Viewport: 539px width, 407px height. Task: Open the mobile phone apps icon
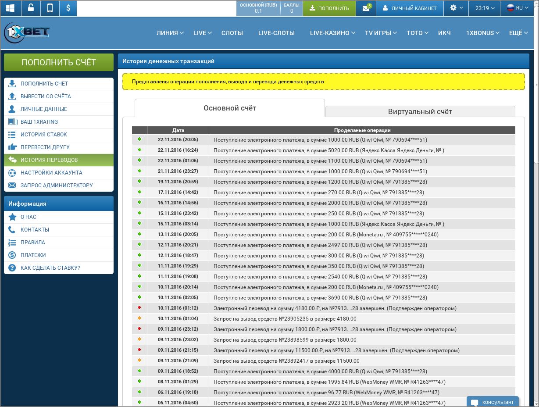click(x=50, y=8)
